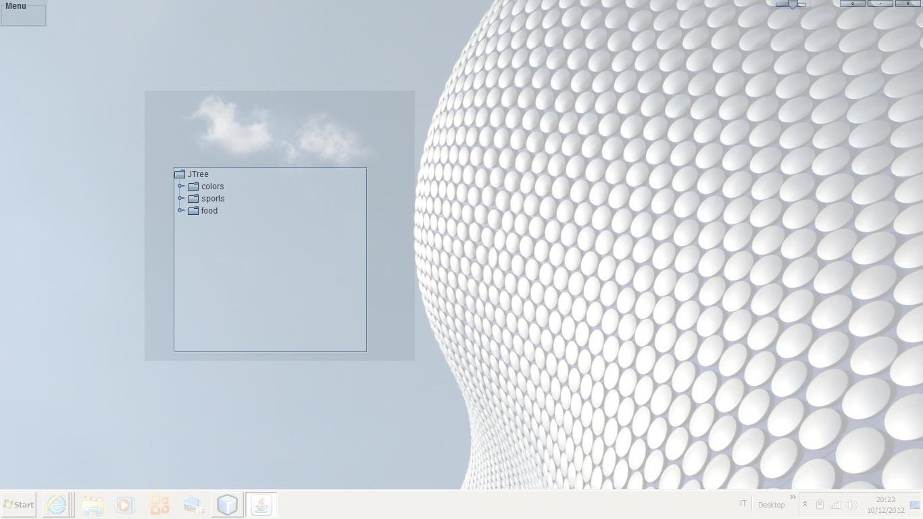Expand the food node handle
923x519 pixels.
pos(181,211)
